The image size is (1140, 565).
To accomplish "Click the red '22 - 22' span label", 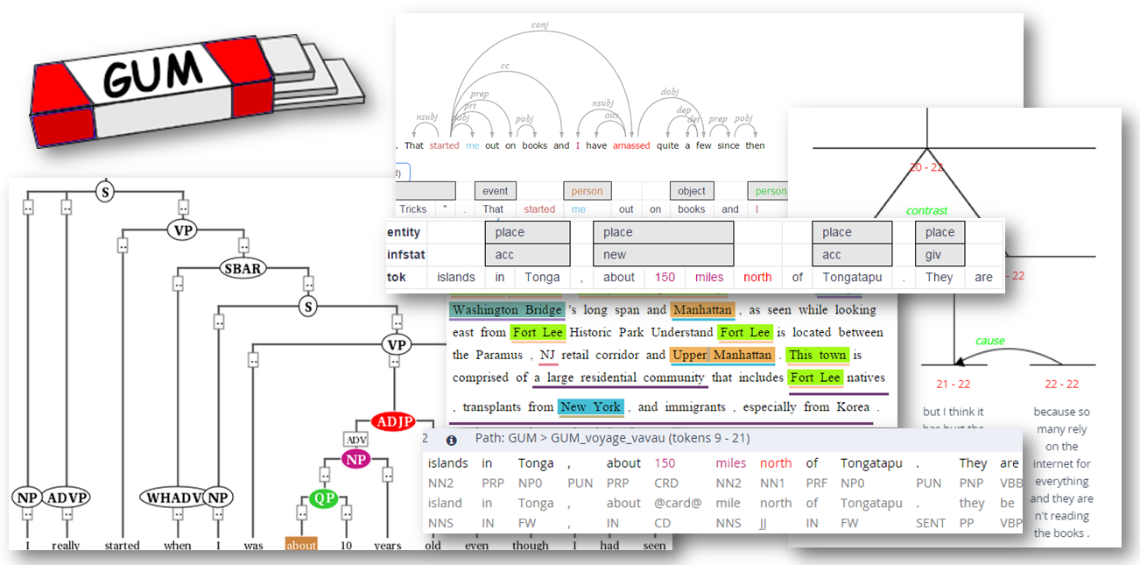I will 1061,384.
